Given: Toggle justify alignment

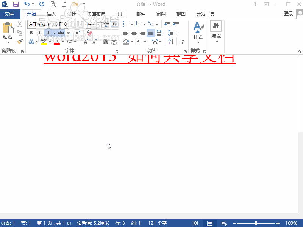Looking at the screenshot, I should coord(151,33).
